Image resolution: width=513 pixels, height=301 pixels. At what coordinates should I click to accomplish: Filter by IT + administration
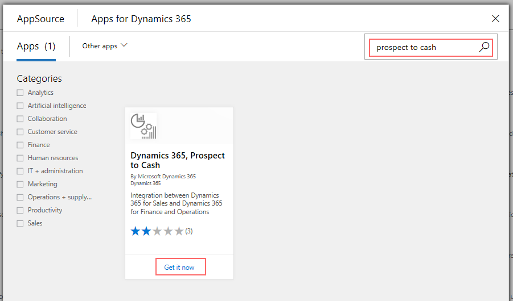click(20, 171)
